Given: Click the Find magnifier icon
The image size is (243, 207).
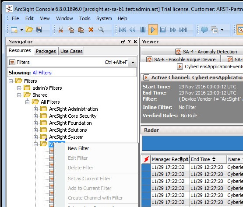Looking at the screenshot, I should [101, 29].
